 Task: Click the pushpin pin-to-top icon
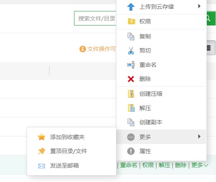pyautogui.click(x=42, y=151)
